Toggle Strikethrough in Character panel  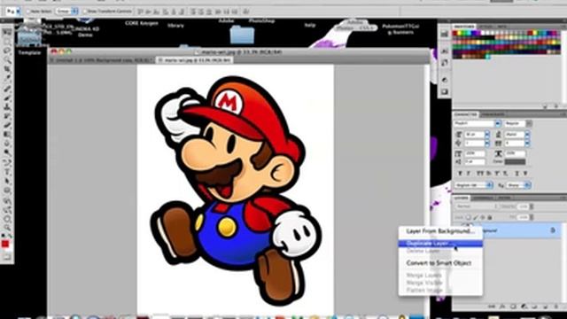(x=525, y=174)
